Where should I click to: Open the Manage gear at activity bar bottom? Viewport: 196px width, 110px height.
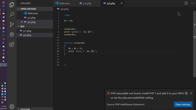coord(12,107)
